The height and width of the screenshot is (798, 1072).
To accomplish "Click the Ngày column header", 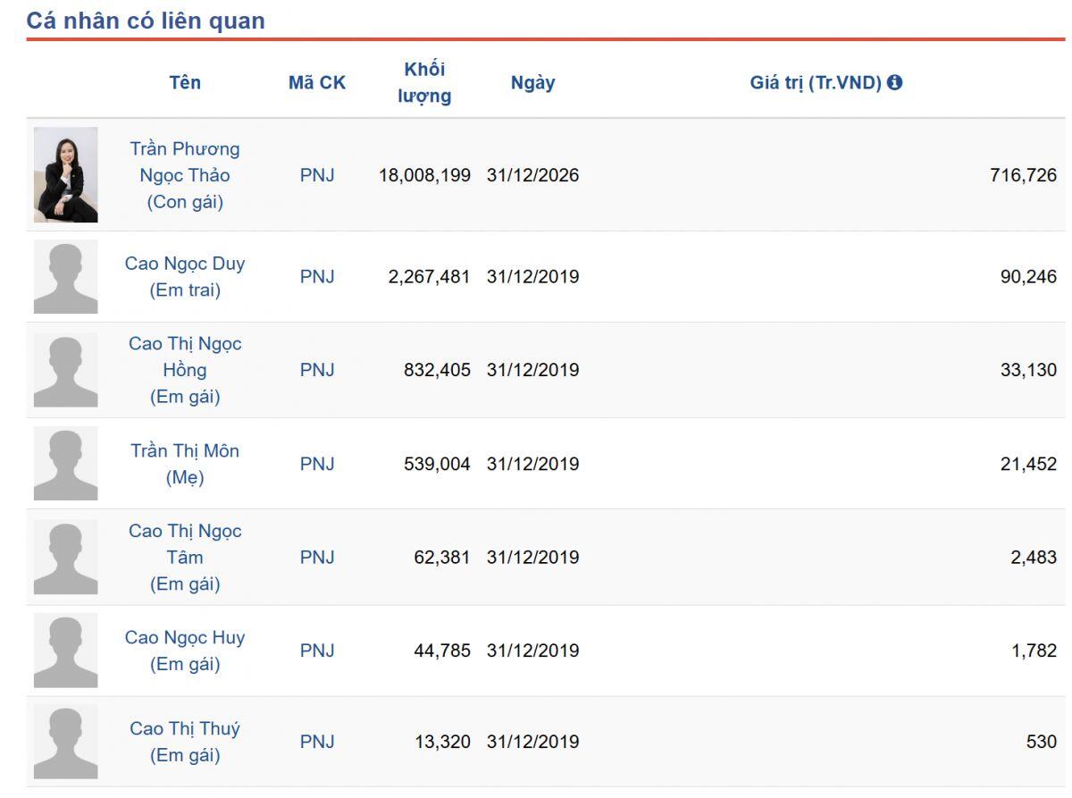I will [x=532, y=83].
